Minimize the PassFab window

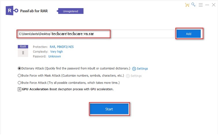[x=207, y=5]
